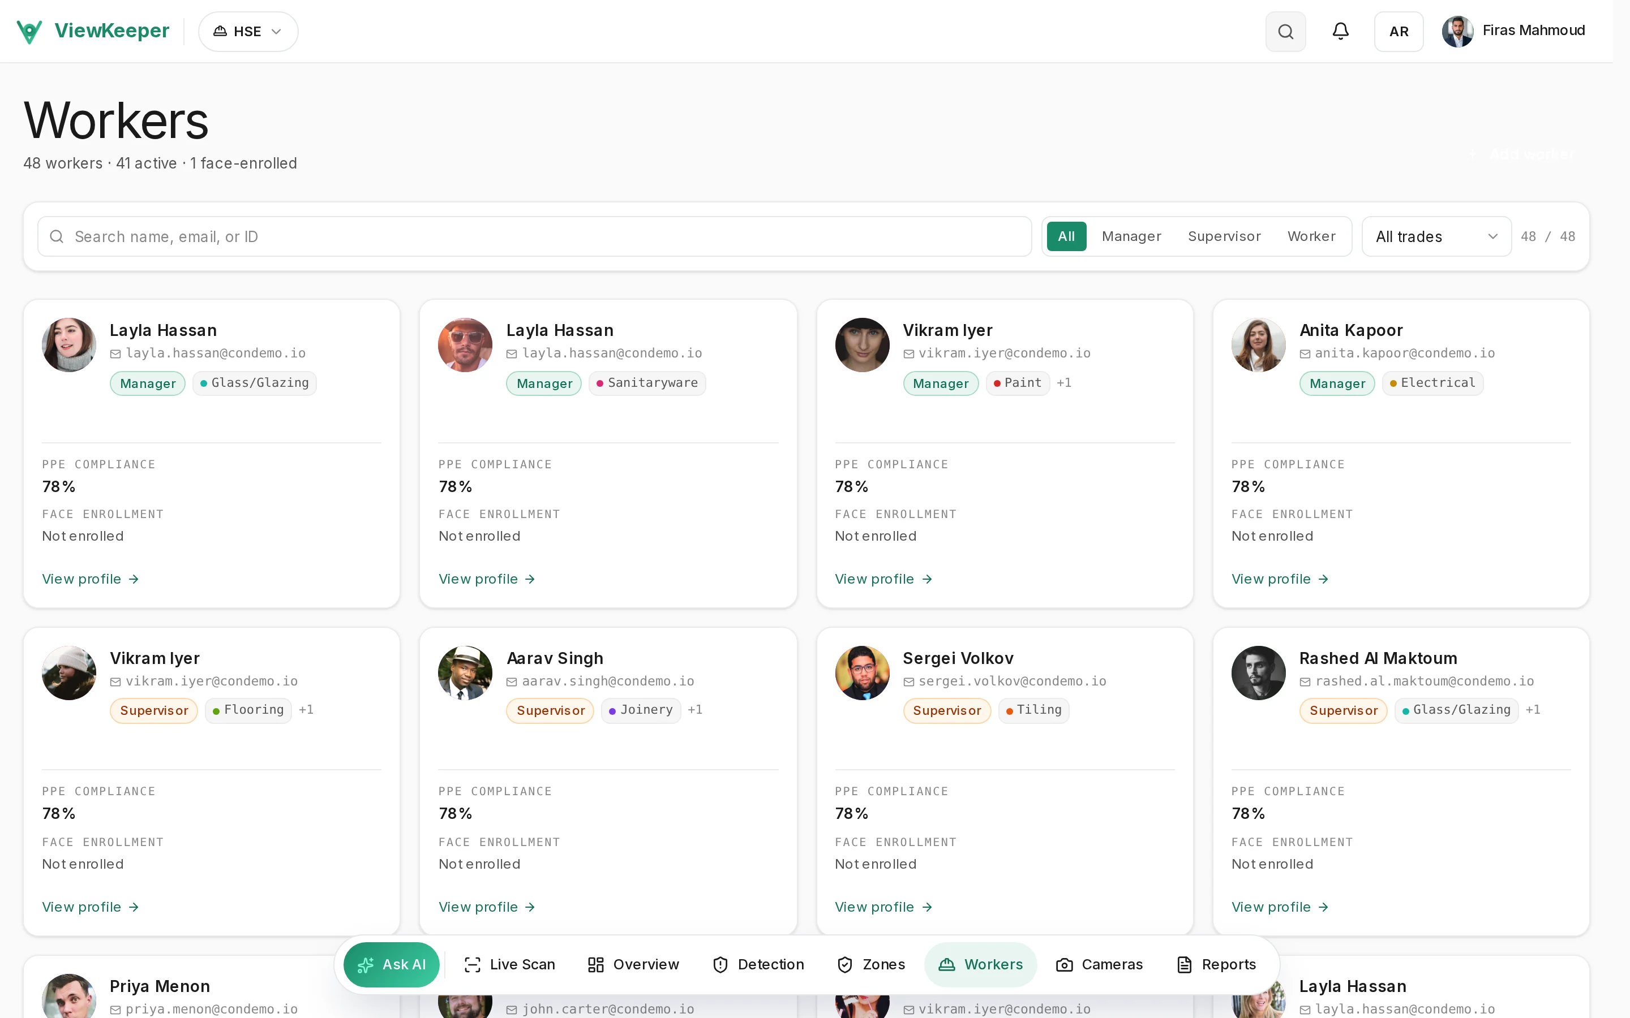Go to Live Scan in the bottom navigation
Screen dimensions: 1630x1018
[509, 965]
